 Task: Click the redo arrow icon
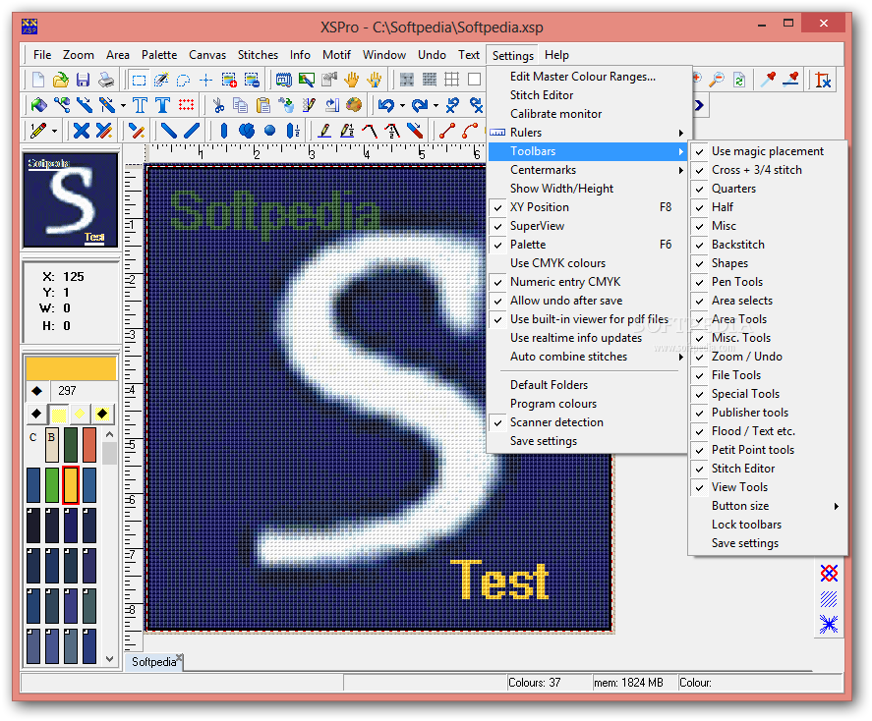tap(420, 105)
